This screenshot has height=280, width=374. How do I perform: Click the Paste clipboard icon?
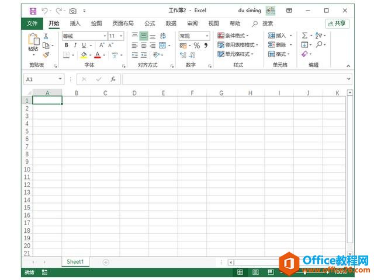click(33, 39)
